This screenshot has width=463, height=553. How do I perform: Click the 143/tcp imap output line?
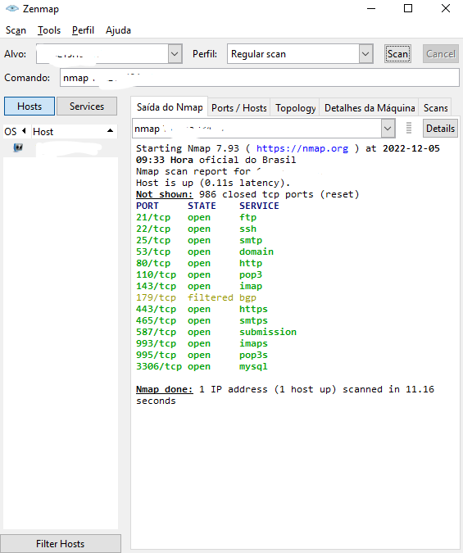point(199,286)
